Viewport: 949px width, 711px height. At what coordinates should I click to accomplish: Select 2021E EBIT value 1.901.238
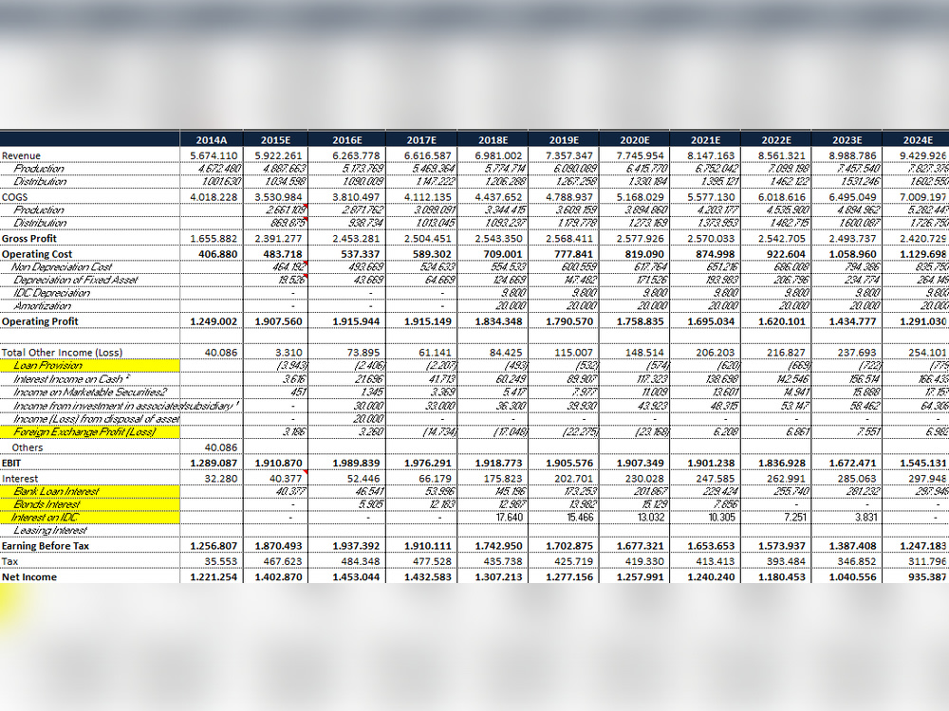(x=711, y=464)
